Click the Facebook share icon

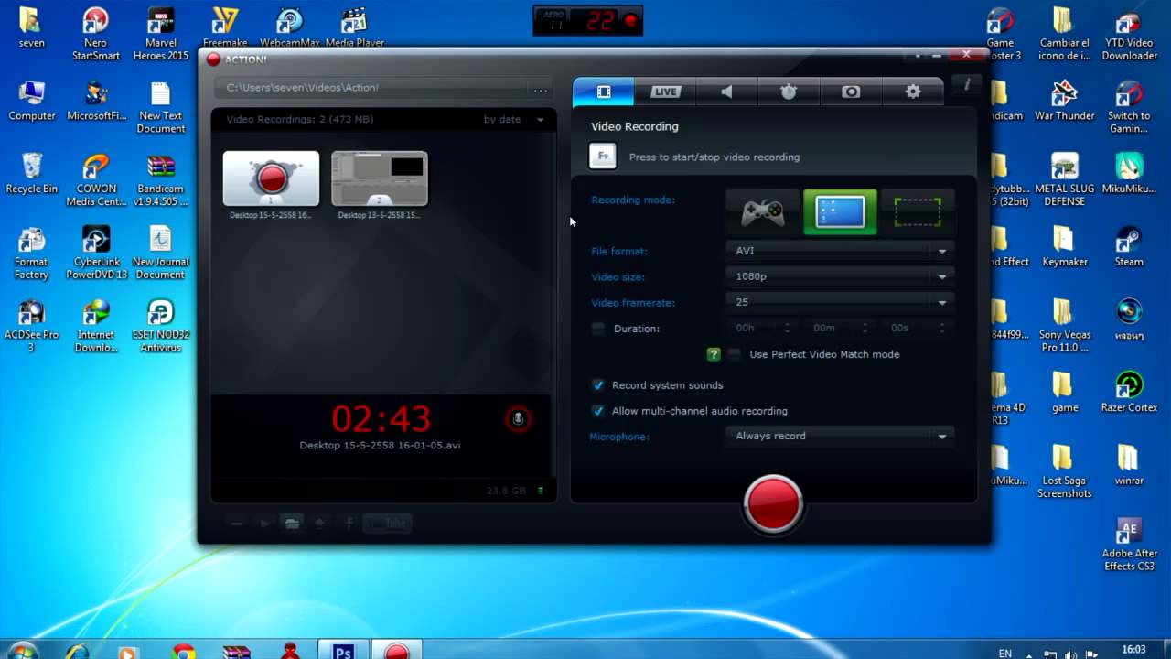click(x=349, y=524)
